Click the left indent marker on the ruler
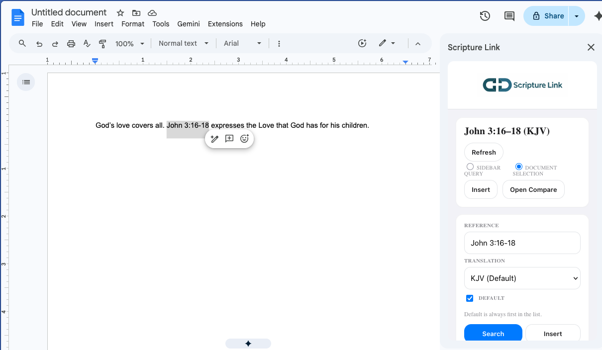This screenshot has height=350, width=602. click(x=95, y=61)
